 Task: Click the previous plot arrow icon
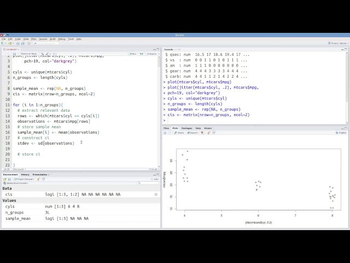(165, 133)
